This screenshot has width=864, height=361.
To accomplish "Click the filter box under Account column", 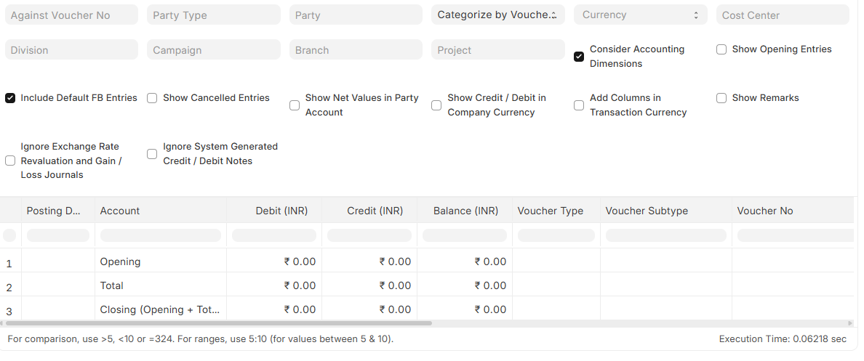I will coord(160,235).
